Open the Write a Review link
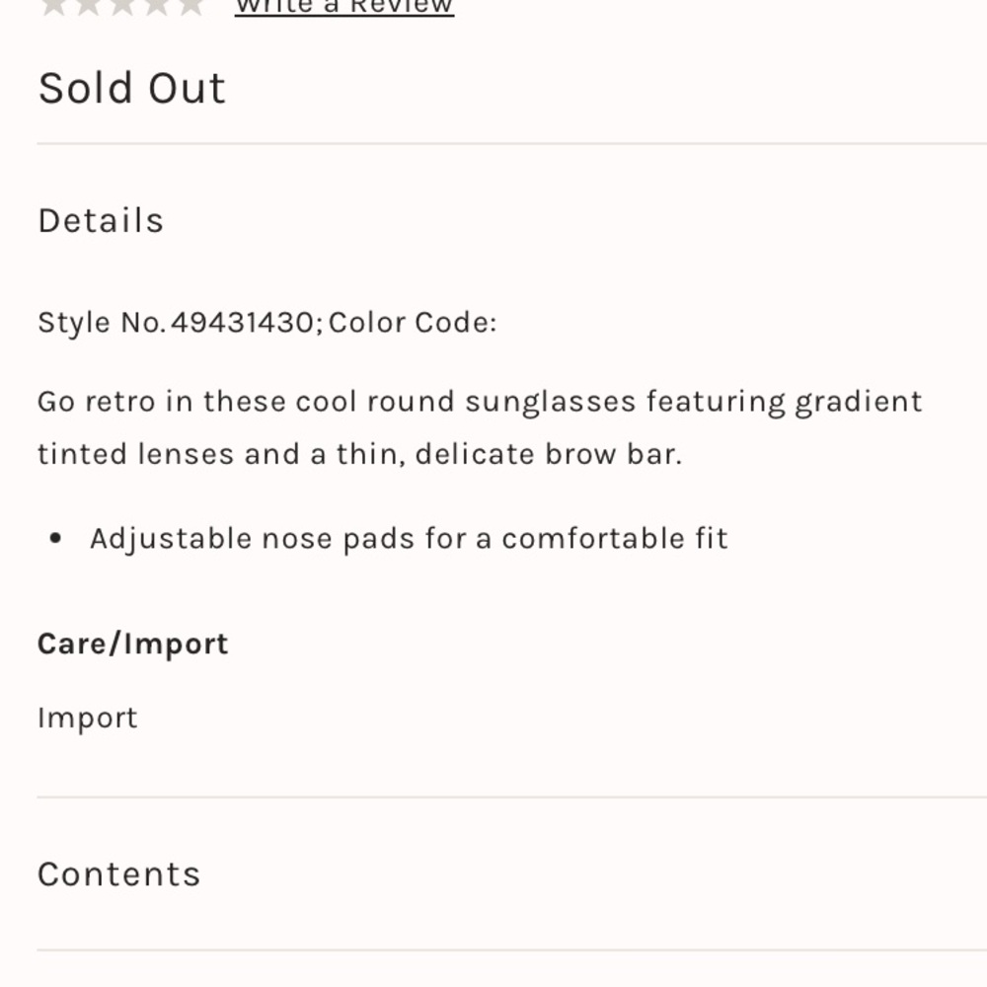Image resolution: width=987 pixels, height=987 pixels. (344, 7)
